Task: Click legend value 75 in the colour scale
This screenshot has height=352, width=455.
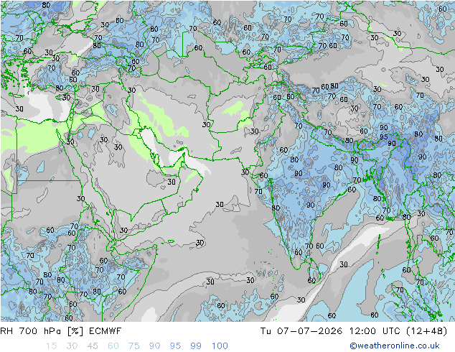Action: tap(133, 346)
